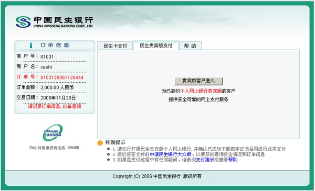Click the China Minsheng Bank logo
Viewport: 315px width, 191px height.
click(54, 22)
